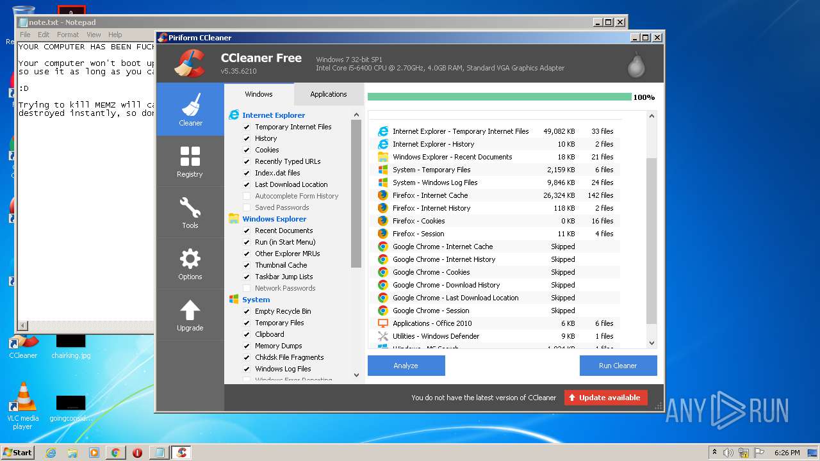Open the Registry section
Viewport: 820px width, 461px height.
coord(190,161)
